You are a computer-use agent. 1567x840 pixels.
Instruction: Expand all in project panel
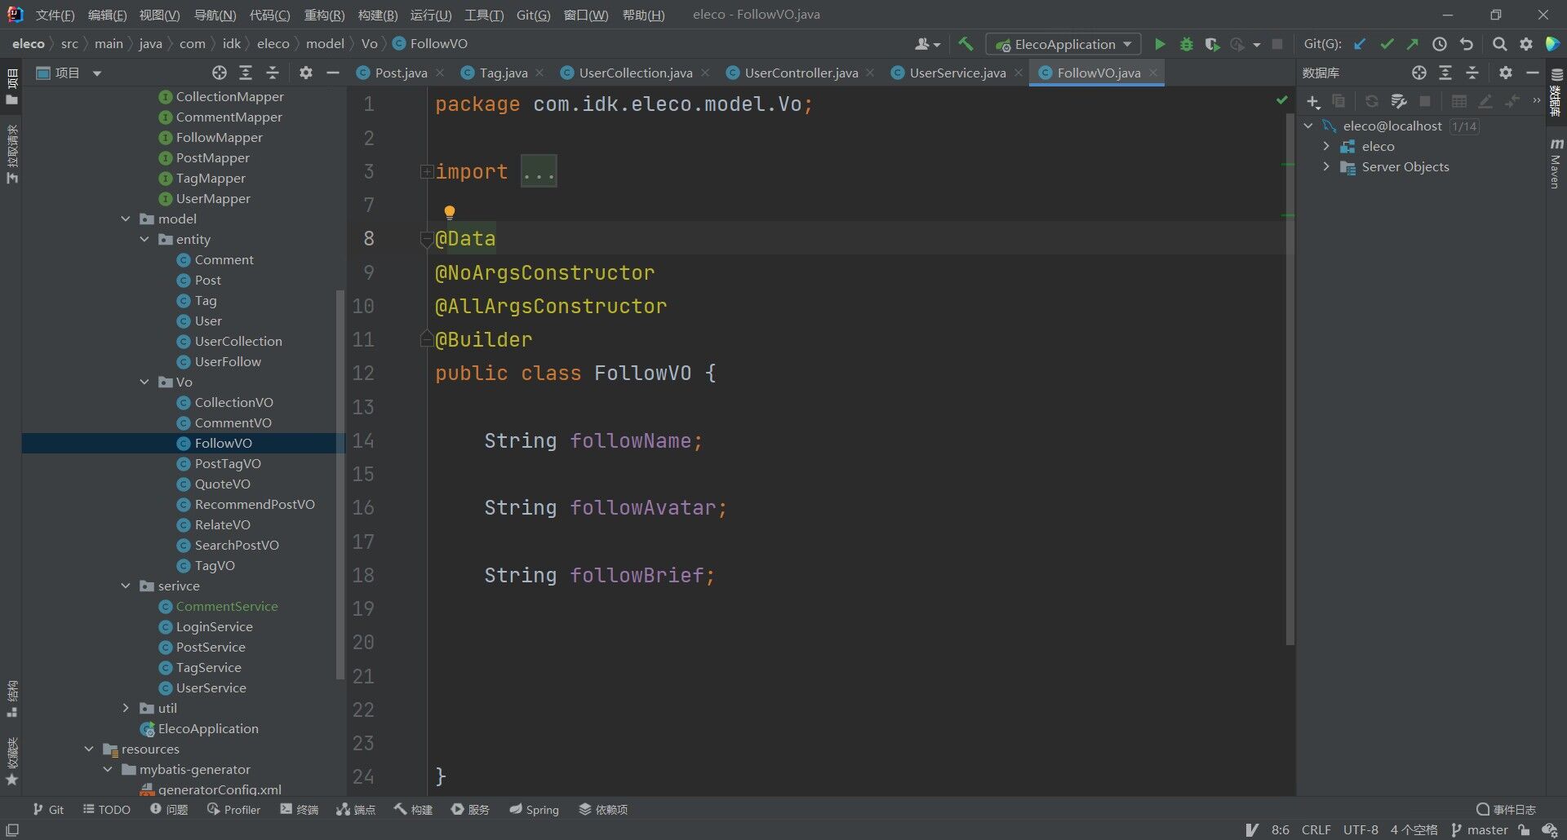(x=246, y=73)
